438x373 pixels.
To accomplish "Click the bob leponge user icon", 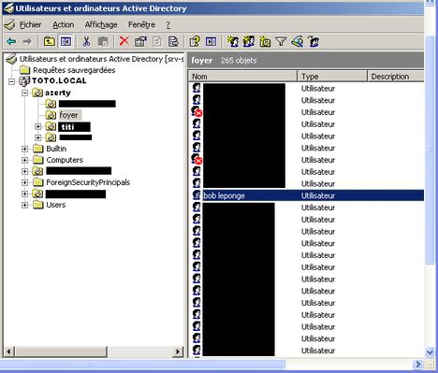I will tap(197, 195).
